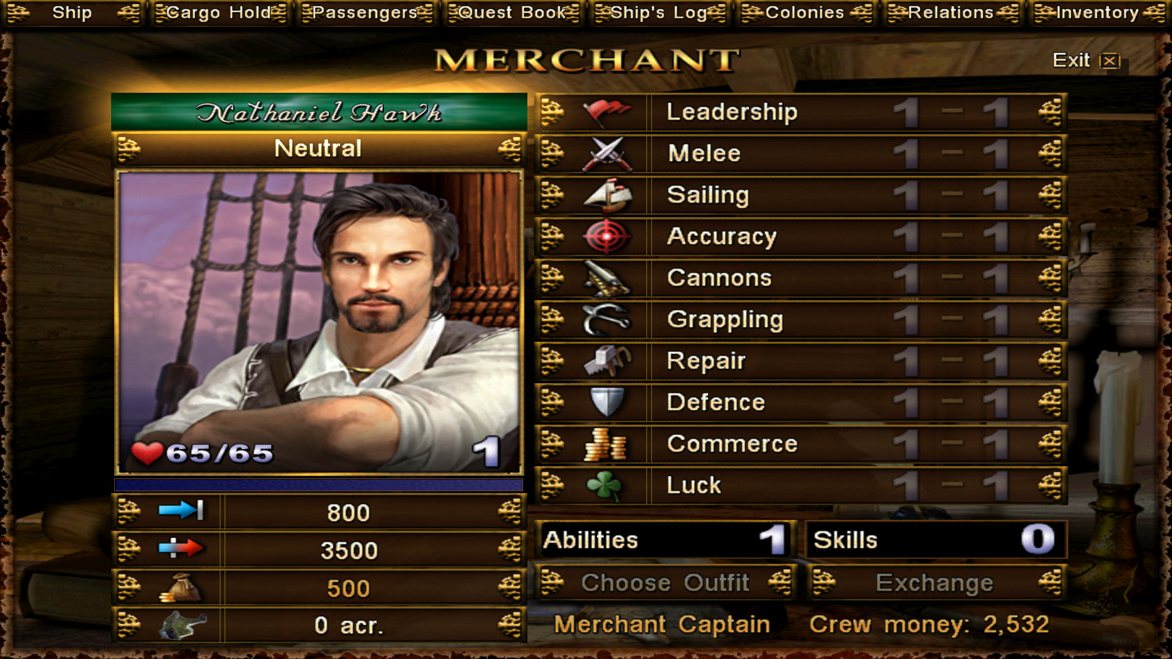
Task: Close the screen with the Exit button
Action: coord(1087,60)
